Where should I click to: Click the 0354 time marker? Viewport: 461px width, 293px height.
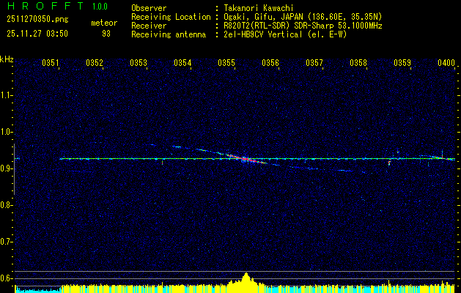[x=182, y=63]
